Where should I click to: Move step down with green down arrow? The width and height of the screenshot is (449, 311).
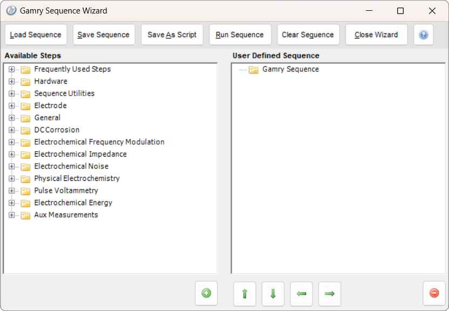click(x=273, y=294)
